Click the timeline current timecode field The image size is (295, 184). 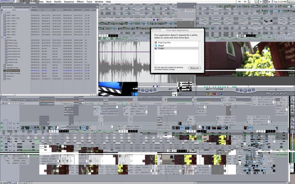pyautogui.click(x=14, y=103)
